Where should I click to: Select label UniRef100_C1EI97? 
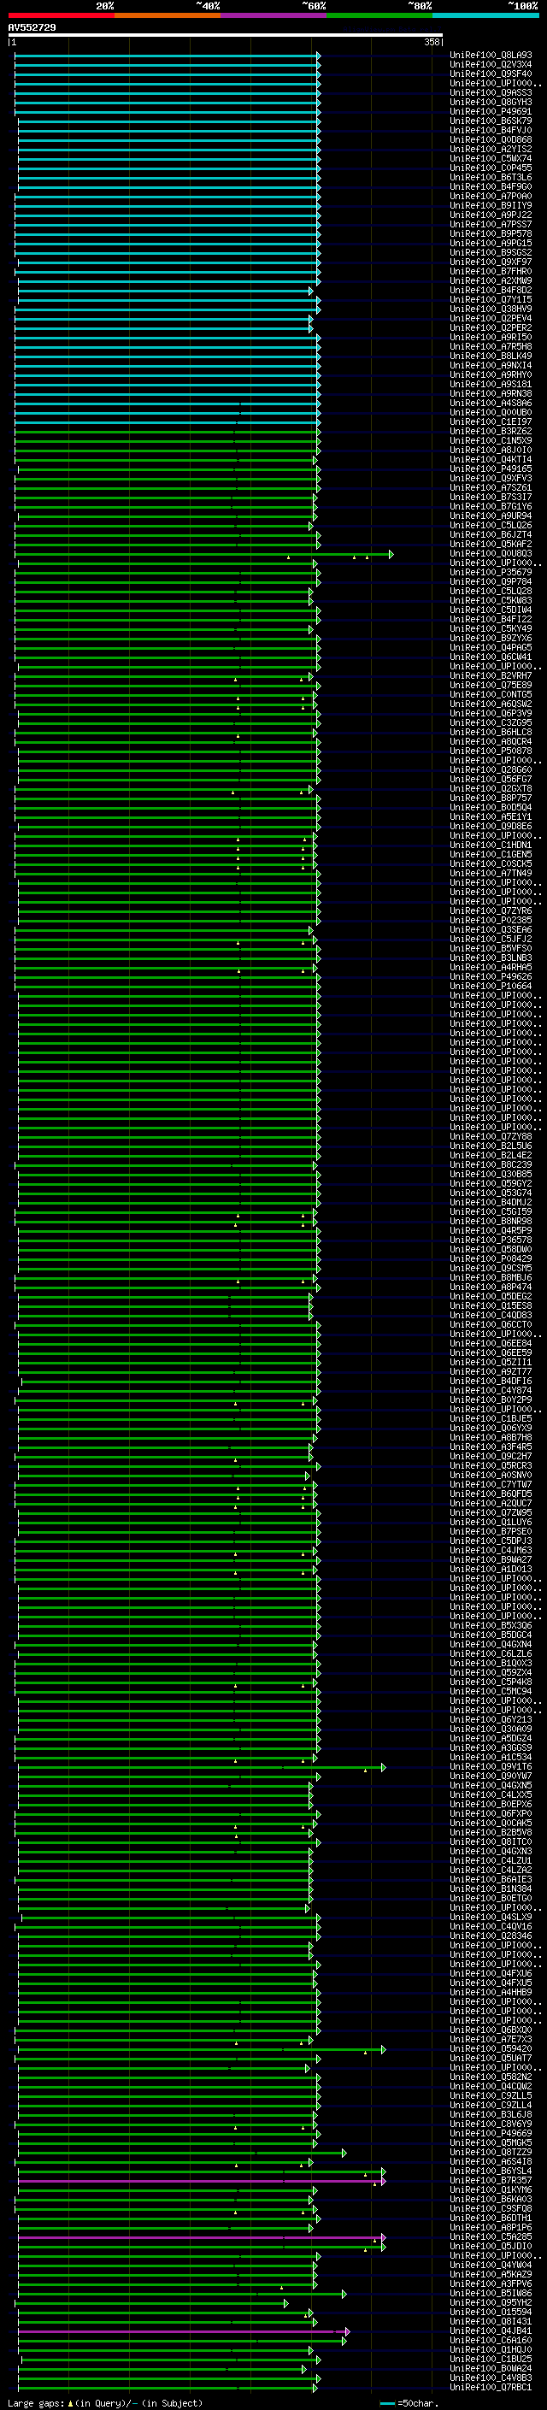(491, 422)
